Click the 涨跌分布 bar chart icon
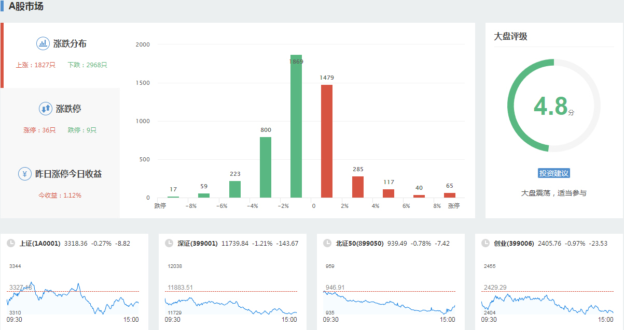624x330 pixels. pos(43,44)
